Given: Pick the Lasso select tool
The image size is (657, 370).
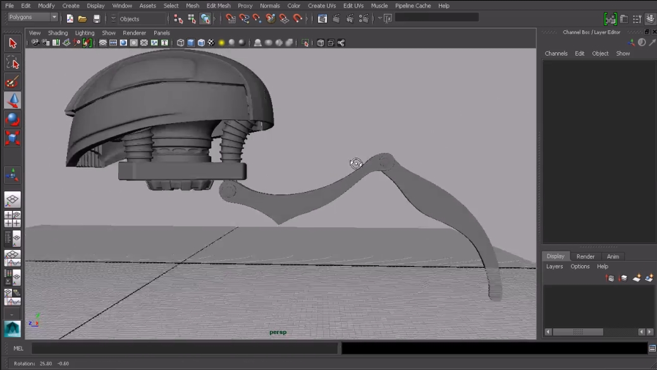Looking at the screenshot, I should pos(13,62).
